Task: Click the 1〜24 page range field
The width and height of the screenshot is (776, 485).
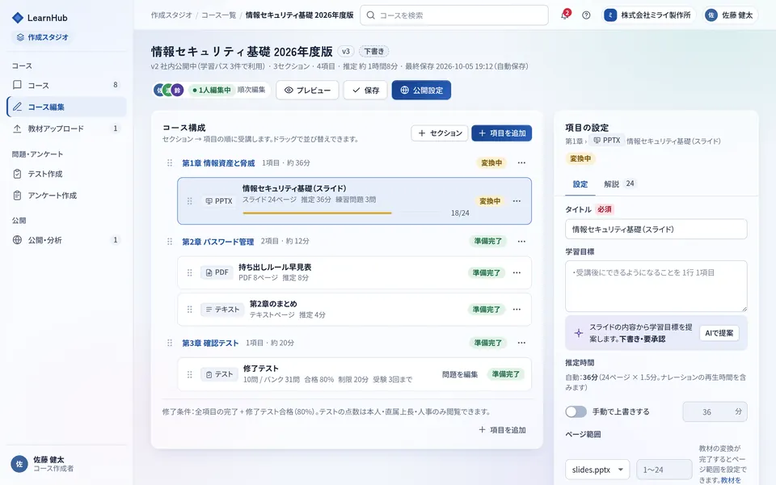Action: click(664, 470)
